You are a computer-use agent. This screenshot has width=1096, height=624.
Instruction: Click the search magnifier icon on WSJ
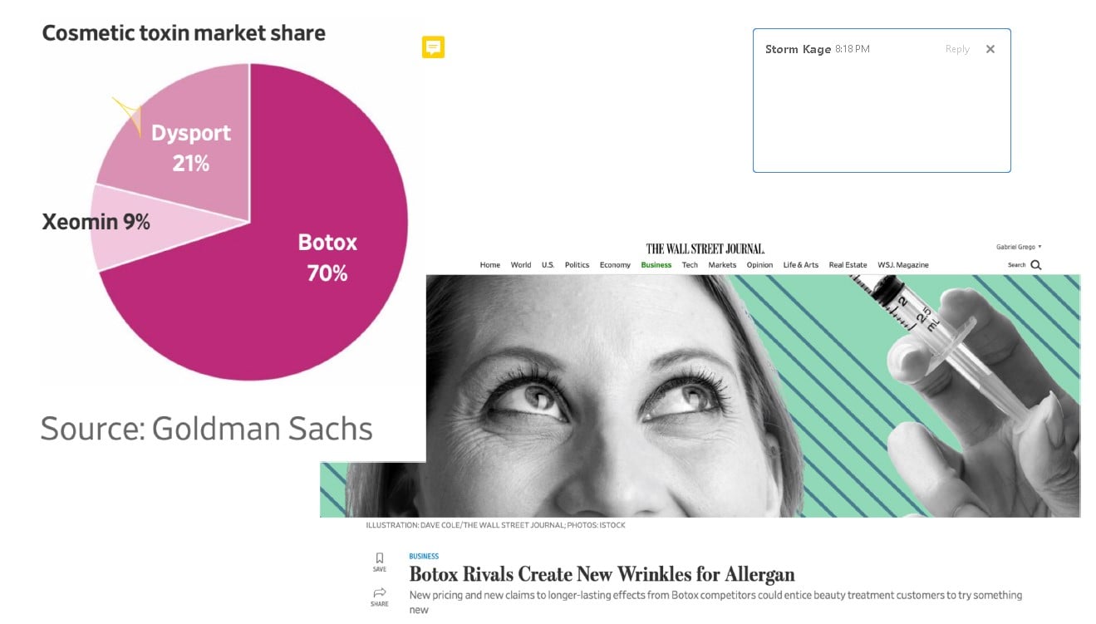pos(1035,265)
